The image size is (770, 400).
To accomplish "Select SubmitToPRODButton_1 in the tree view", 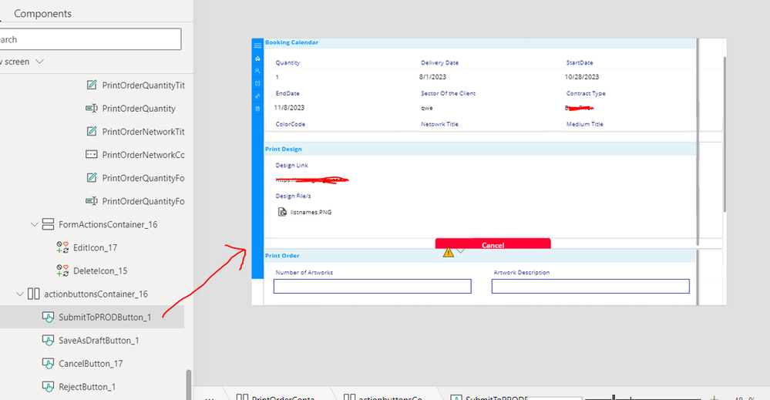I will click(92, 317).
